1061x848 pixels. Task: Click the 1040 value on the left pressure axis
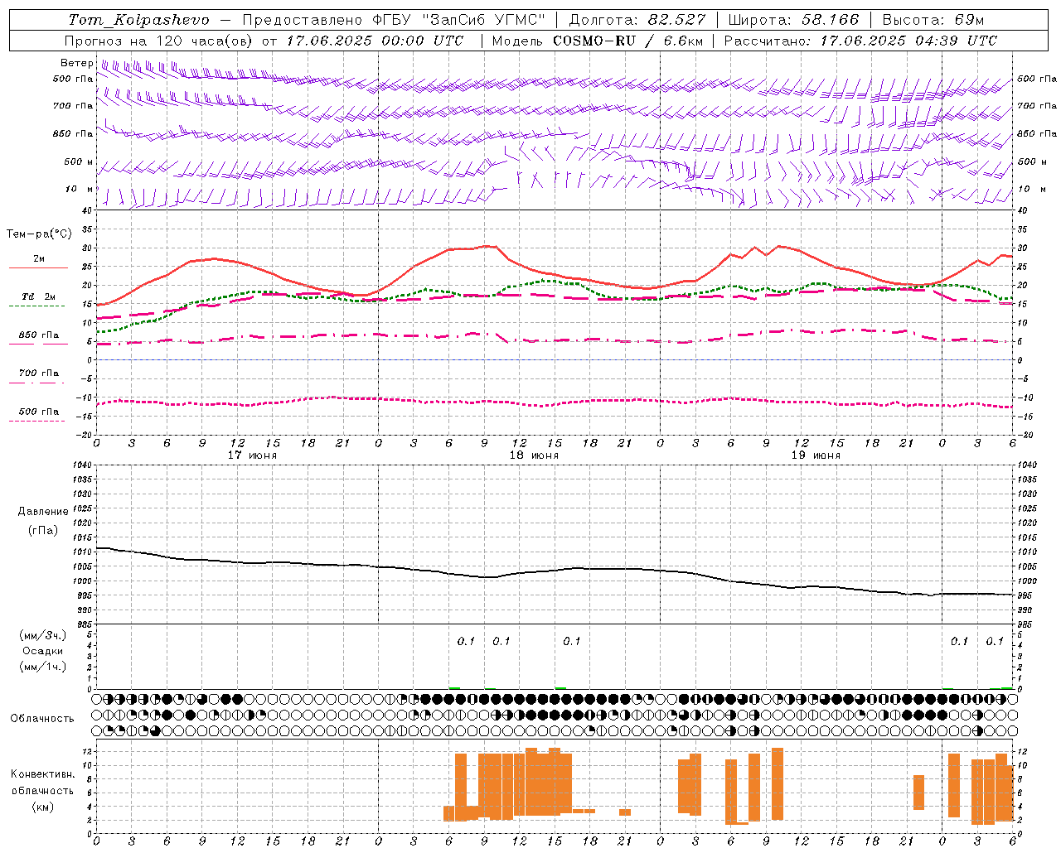pos(80,465)
